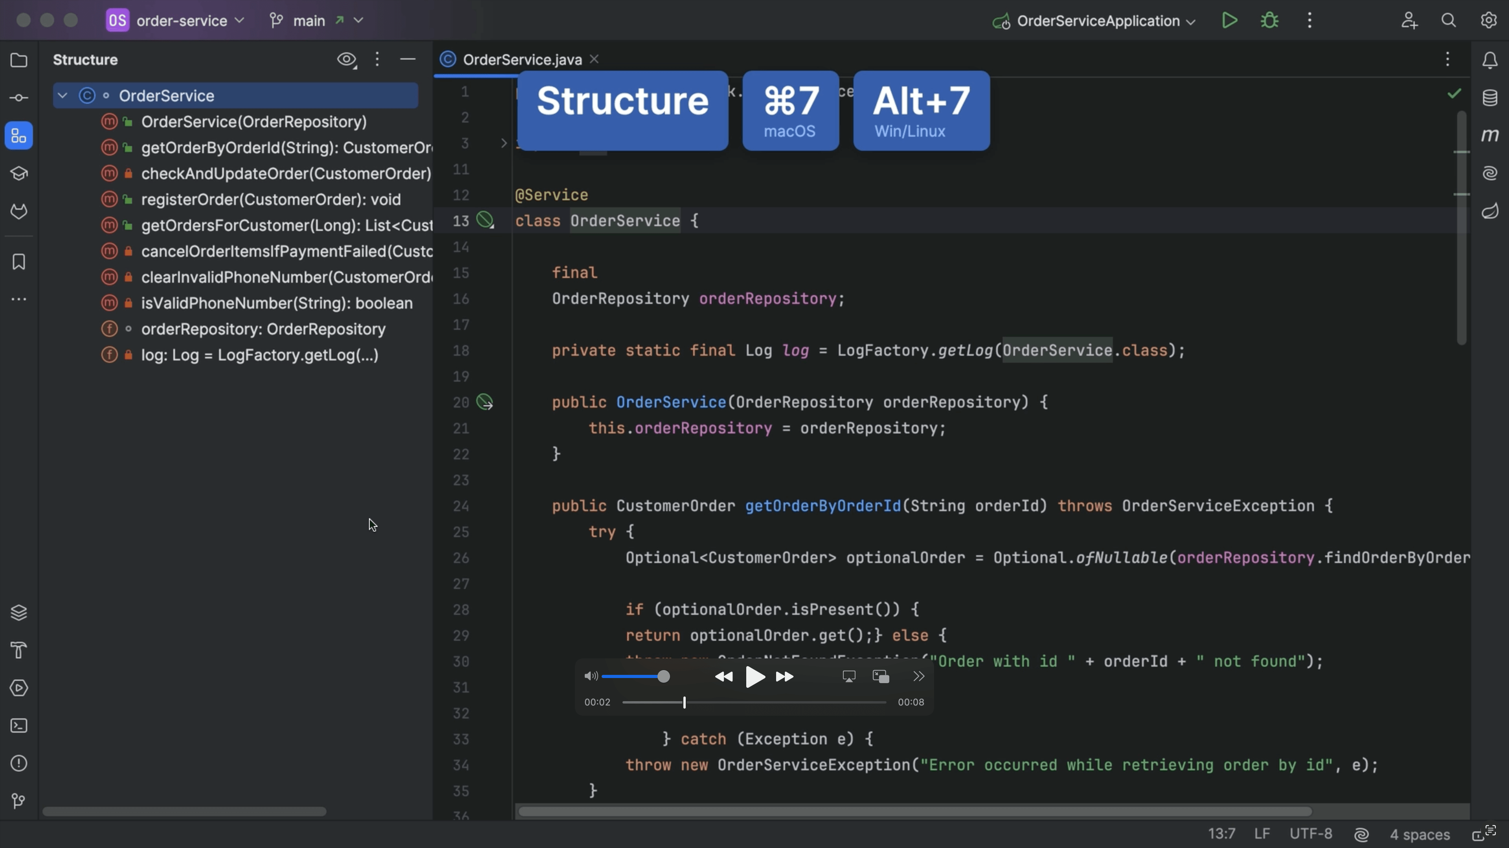Collapse the OrderService tree node
This screenshot has width=1509, height=848.
tap(63, 95)
